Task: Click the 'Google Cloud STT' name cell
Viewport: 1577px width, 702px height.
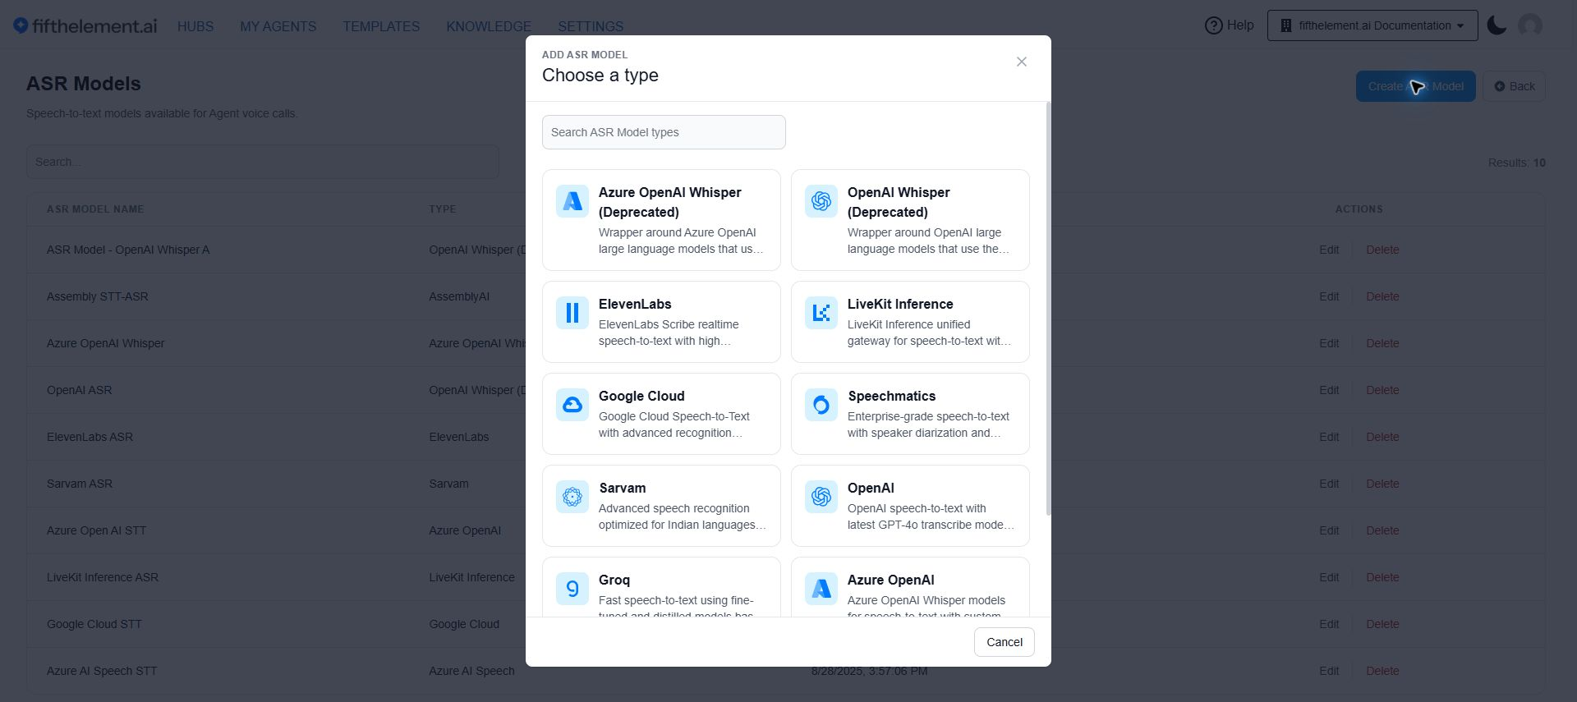Action: [94, 624]
